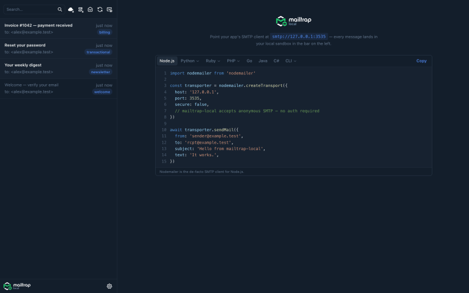Click the clear-all-messages list icon
Image resolution: width=469 pixels, height=293 pixels.
click(x=81, y=10)
